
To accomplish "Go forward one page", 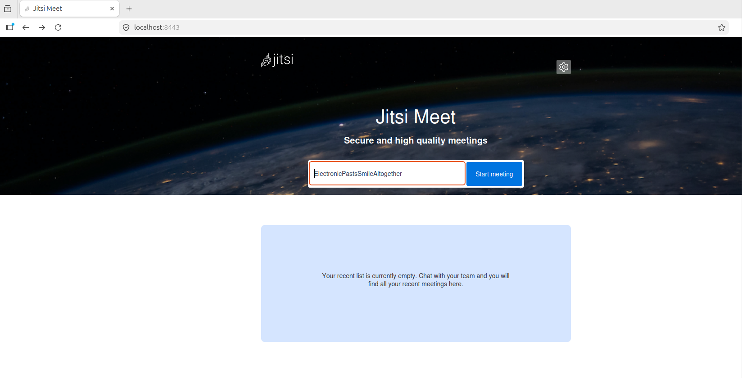I will tap(42, 27).
